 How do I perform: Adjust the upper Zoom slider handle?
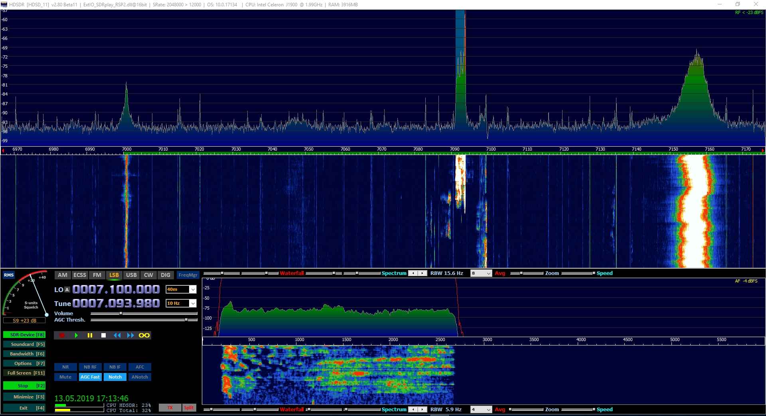tap(521, 273)
